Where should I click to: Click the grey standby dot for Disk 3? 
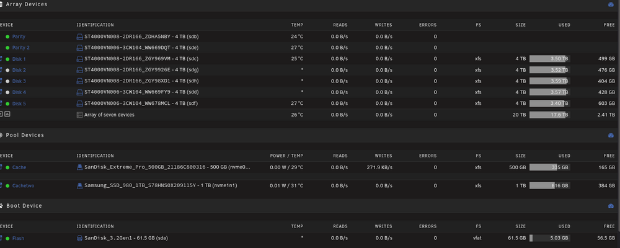[7, 81]
